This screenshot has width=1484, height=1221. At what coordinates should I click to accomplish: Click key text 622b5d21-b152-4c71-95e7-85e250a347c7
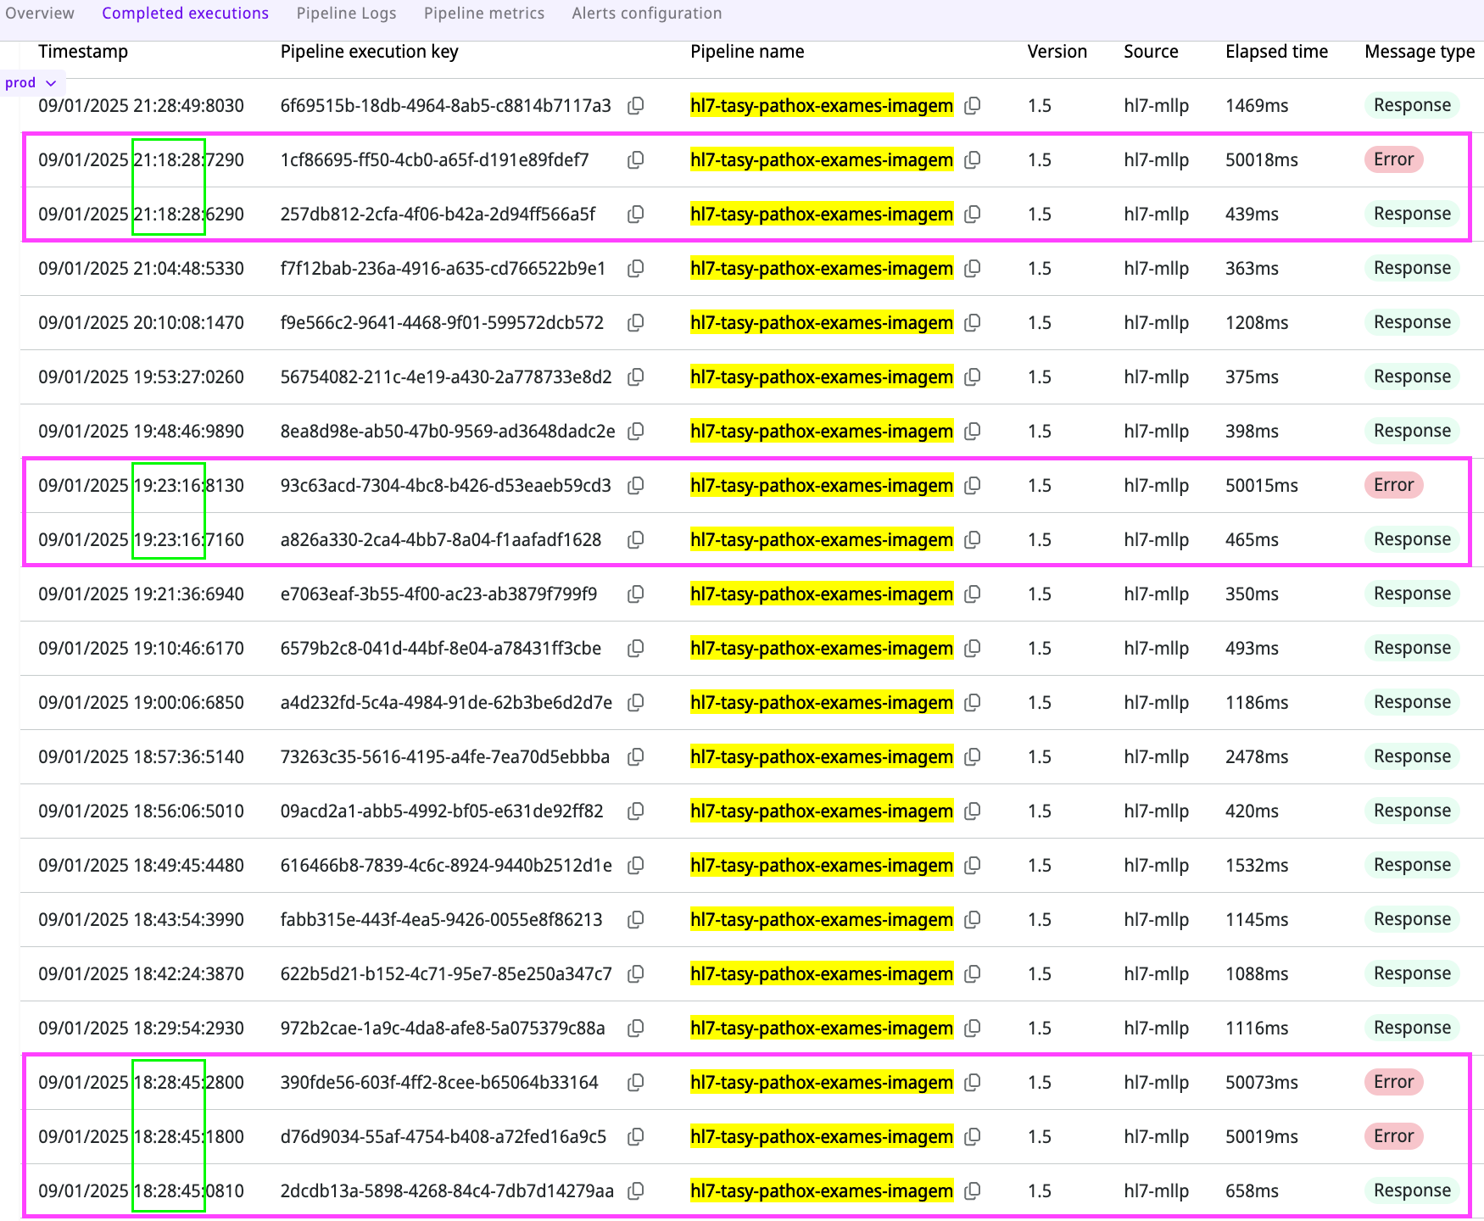click(x=446, y=974)
